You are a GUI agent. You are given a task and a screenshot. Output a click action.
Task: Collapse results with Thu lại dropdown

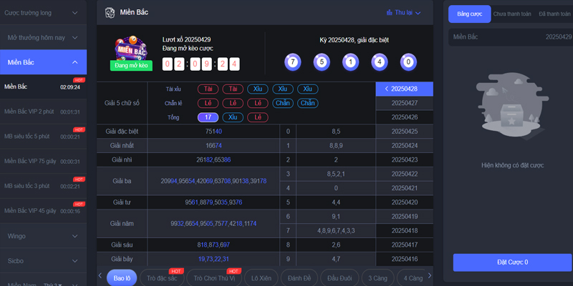(x=404, y=12)
